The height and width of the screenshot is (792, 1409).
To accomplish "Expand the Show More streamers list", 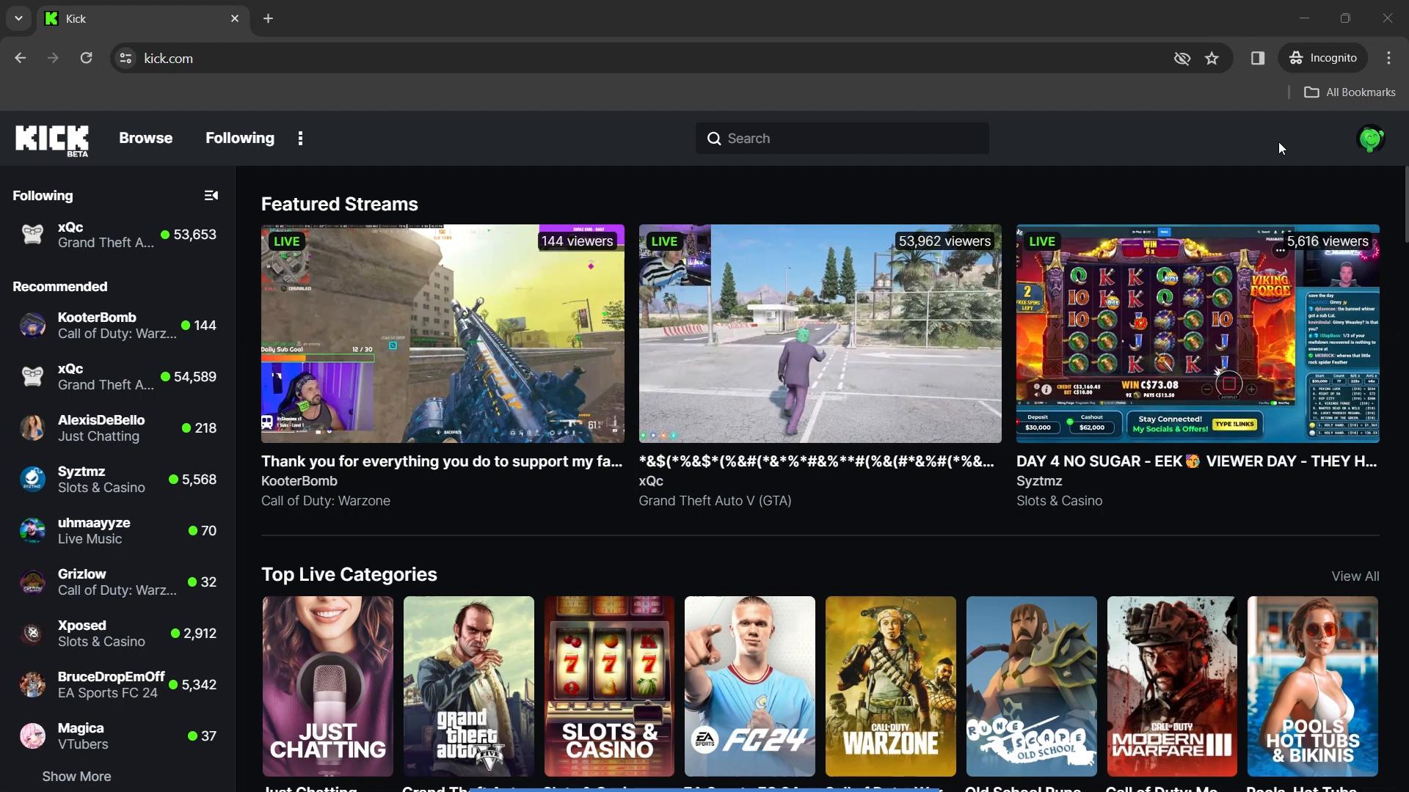I will pos(76,774).
